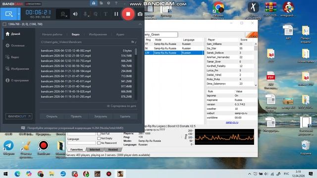The image size is (317, 178).
Task: Click the H.264 hardware encoder tip message
Action: [x=72, y=128]
